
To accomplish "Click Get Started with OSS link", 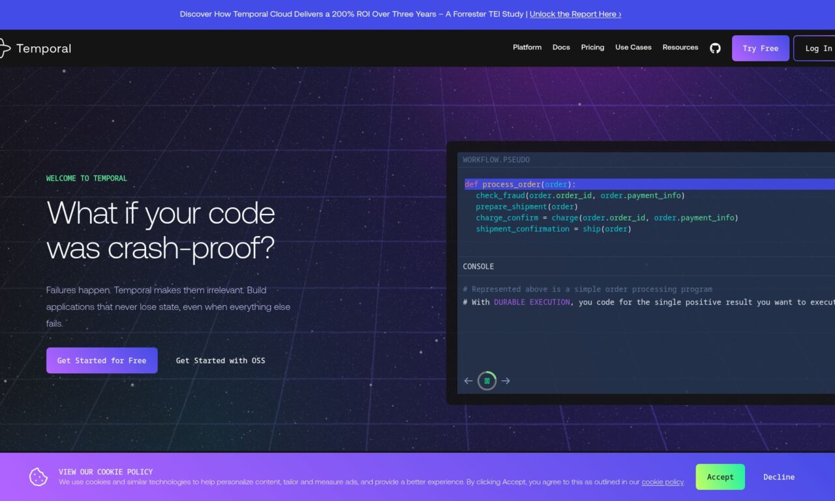I will coord(220,360).
